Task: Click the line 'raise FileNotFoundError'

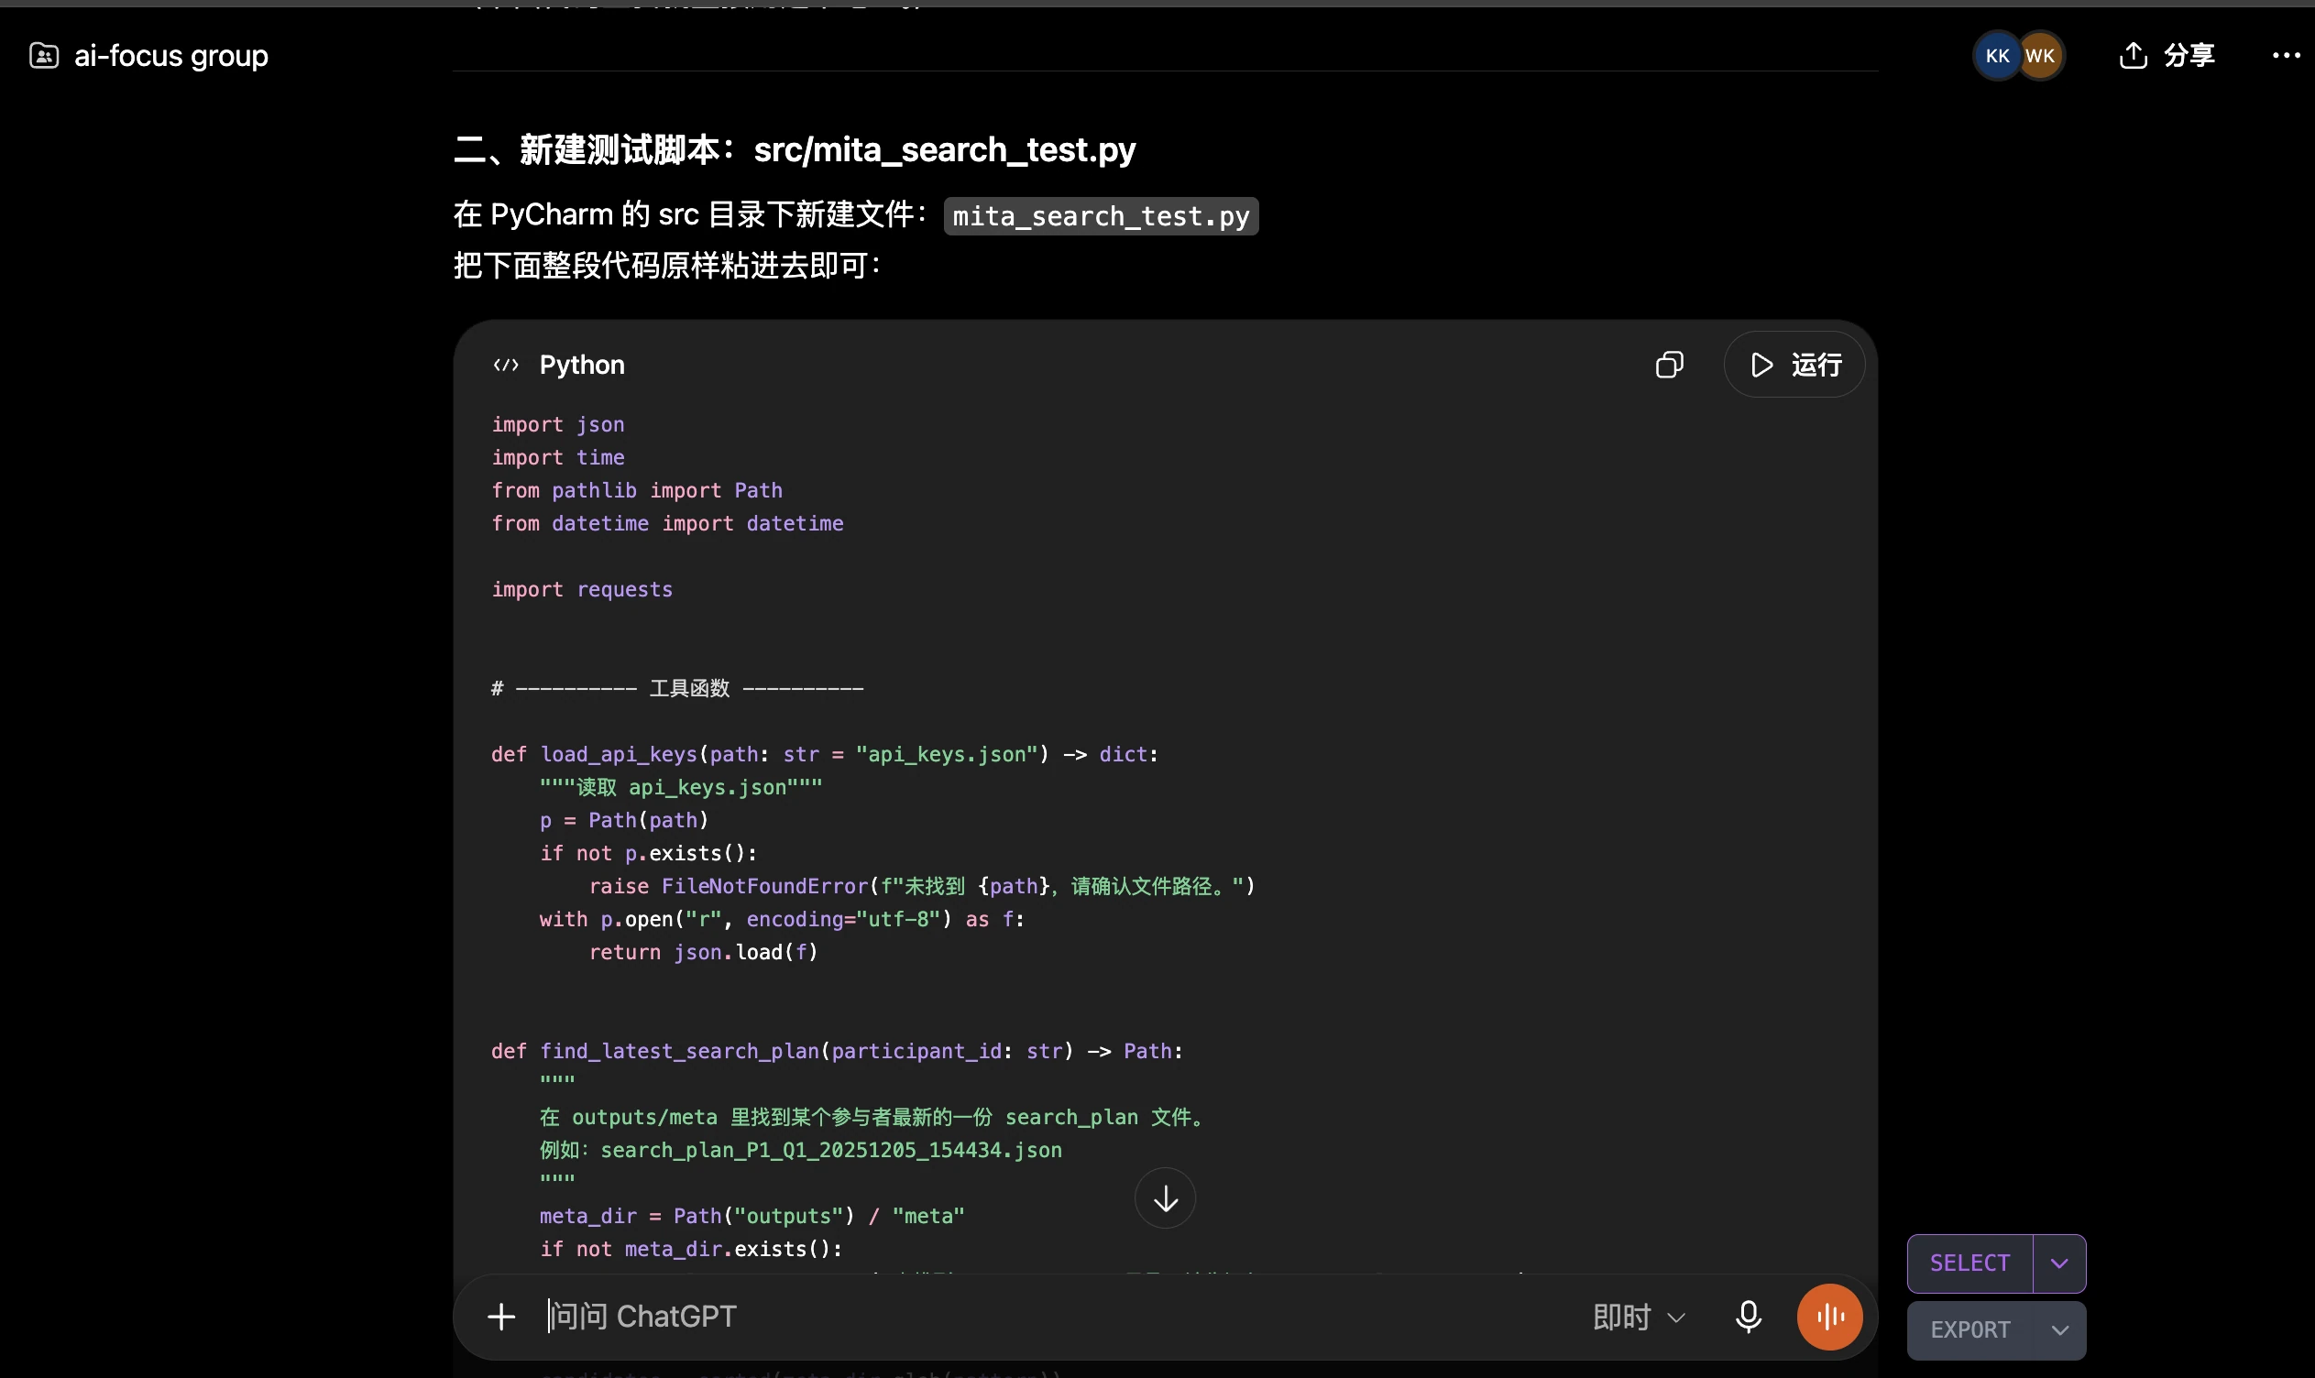Action: click(922, 887)
